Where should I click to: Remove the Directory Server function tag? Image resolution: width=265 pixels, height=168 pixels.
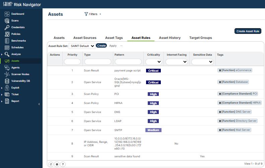coord(220,121)
